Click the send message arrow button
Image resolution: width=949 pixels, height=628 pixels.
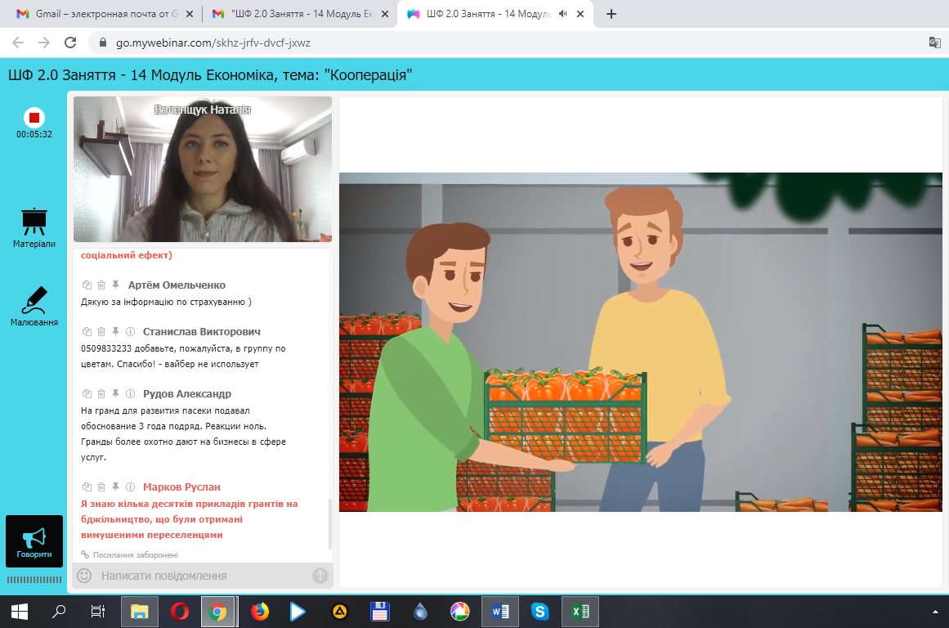[320, 576]
